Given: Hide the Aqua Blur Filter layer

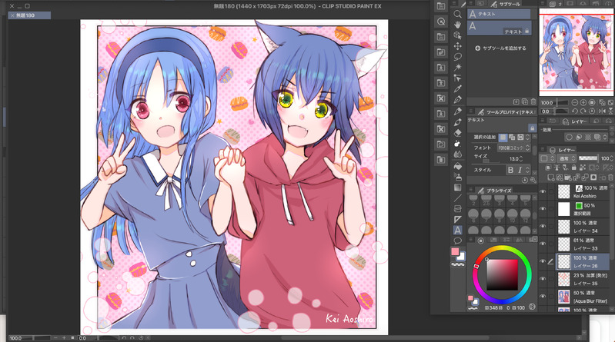Looking at the screenshot, I should click(543, 297).
